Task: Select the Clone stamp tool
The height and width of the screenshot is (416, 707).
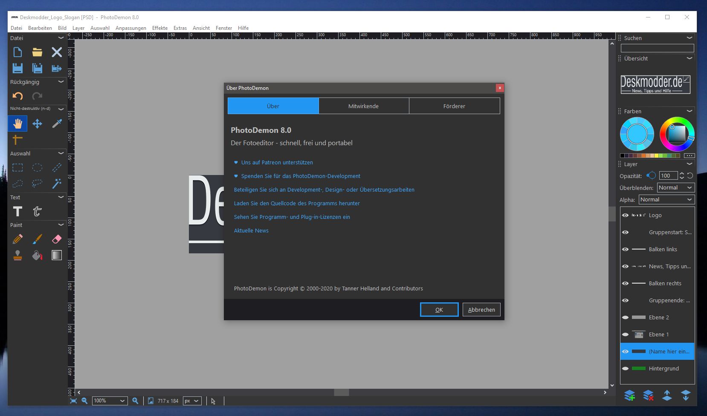Action: click(17, 255)
